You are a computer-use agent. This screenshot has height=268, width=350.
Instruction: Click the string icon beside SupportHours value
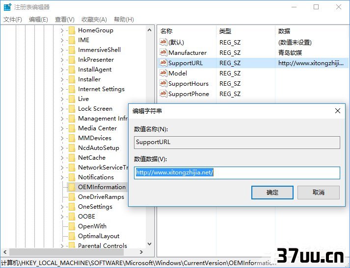tap(163, 83)
